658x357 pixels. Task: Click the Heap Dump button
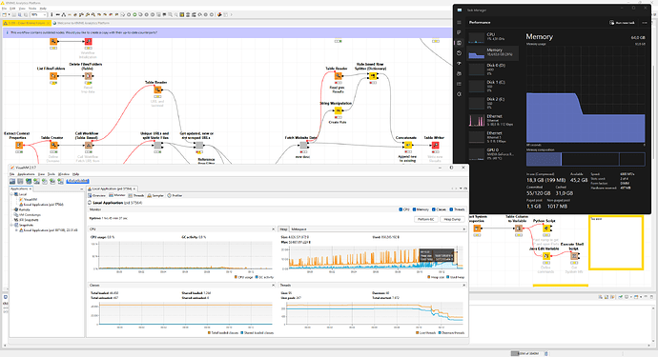(452, 219)
